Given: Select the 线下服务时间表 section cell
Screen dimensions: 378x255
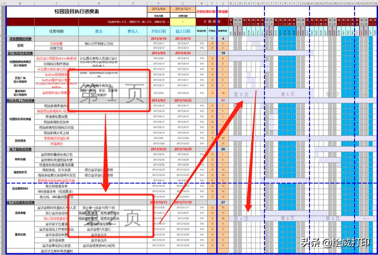Looking at the screenshot, I should pos(20,149).
